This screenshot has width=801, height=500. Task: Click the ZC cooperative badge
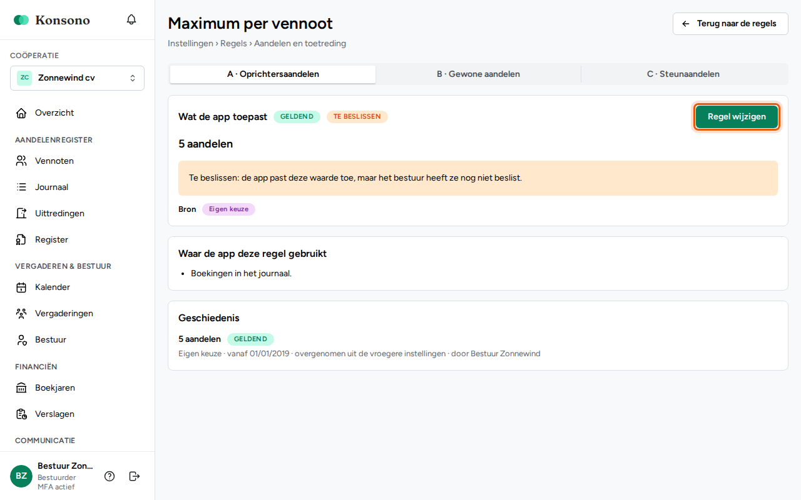coord(24,78)
